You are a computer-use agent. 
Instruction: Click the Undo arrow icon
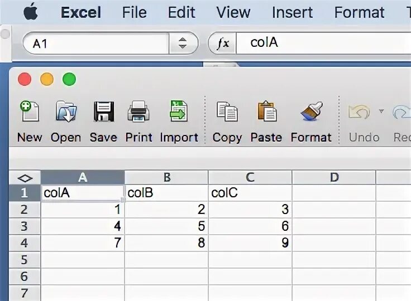pyautogui.click(x=360, y=112)
